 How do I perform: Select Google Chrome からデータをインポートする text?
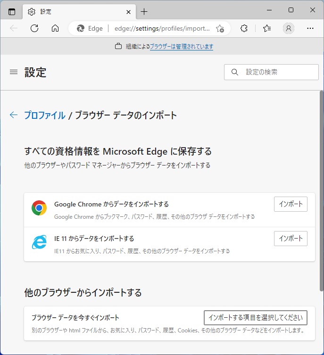(111, 204)
